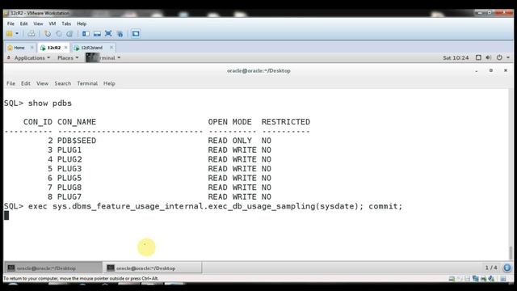Click the window title oracle@oracle:~/Desktop
Screen dimensions: 517x291
[x=258, y=70]
